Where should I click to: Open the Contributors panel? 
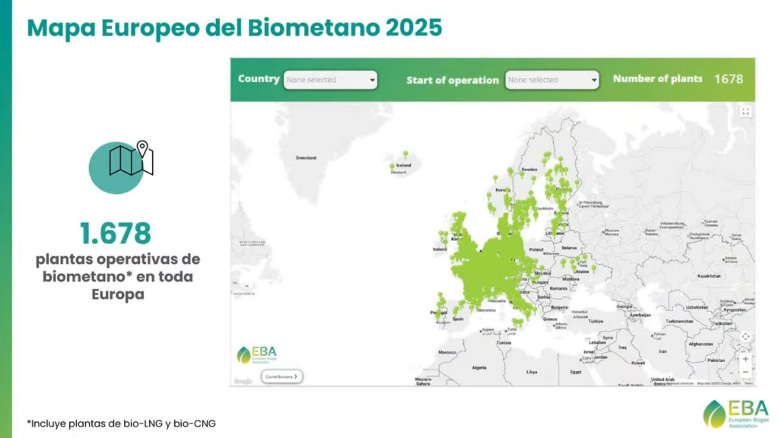click(281, 376)
